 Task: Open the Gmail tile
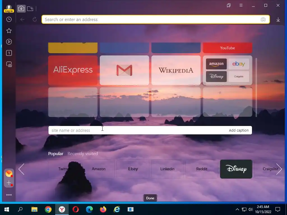[124, 70]
